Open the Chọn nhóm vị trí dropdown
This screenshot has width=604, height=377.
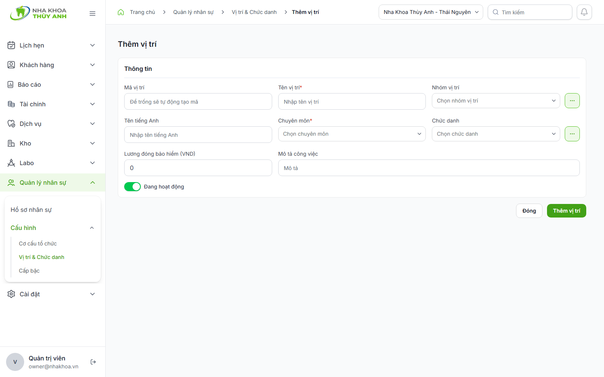tap(496, 101)
